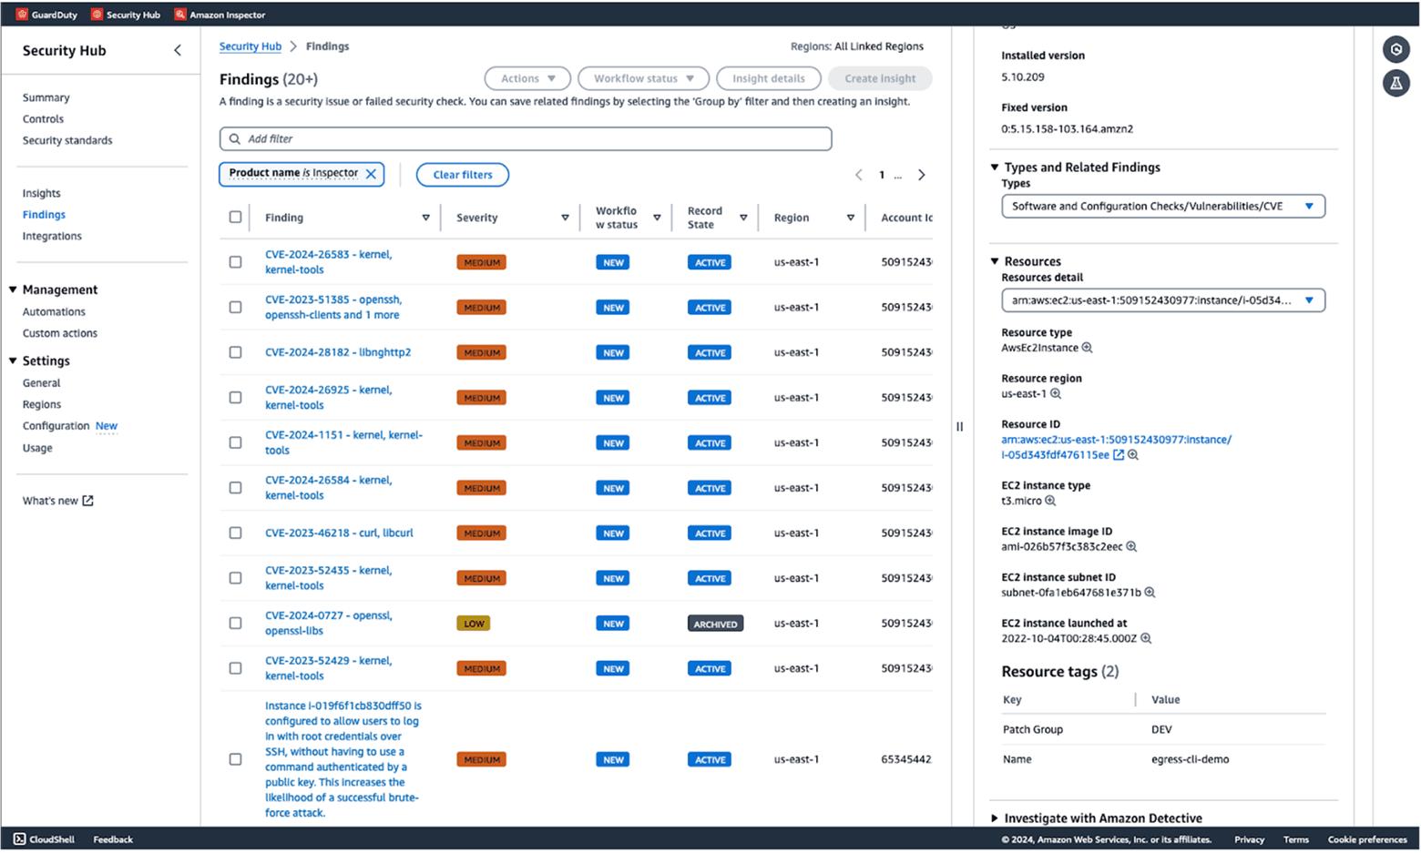
Task: Open the Security Hub breadcrumb link
Action: (x=250, y=46)
